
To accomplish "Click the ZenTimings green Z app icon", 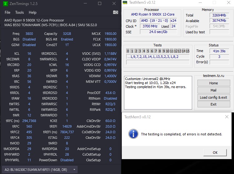I will pyautogui.click(x=6, y=3).
